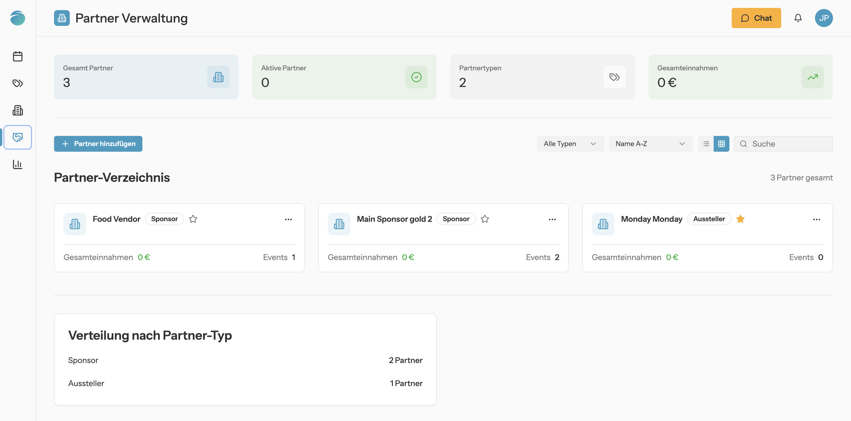The height and width of the screenshot is (421, 851).
Task: Click Events 2 on Main Sponsor card
Action: [x=543, y=257]
